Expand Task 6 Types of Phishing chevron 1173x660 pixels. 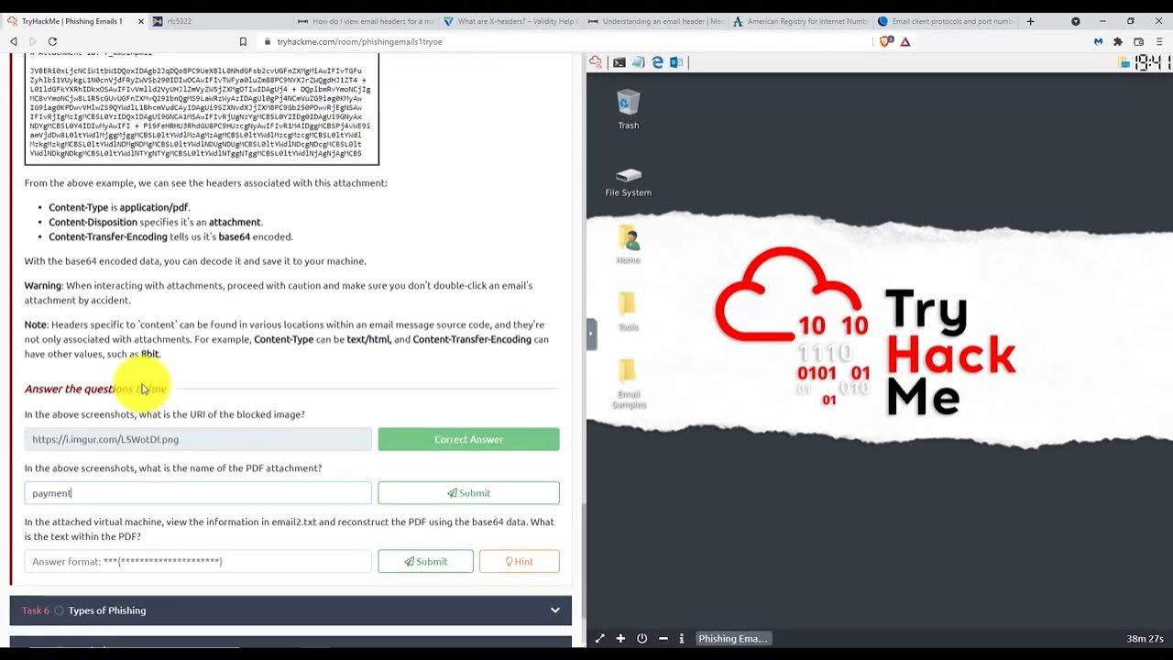point(554,610)
